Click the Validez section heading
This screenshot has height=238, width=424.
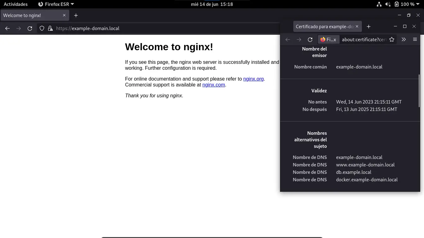pos(319,91)
